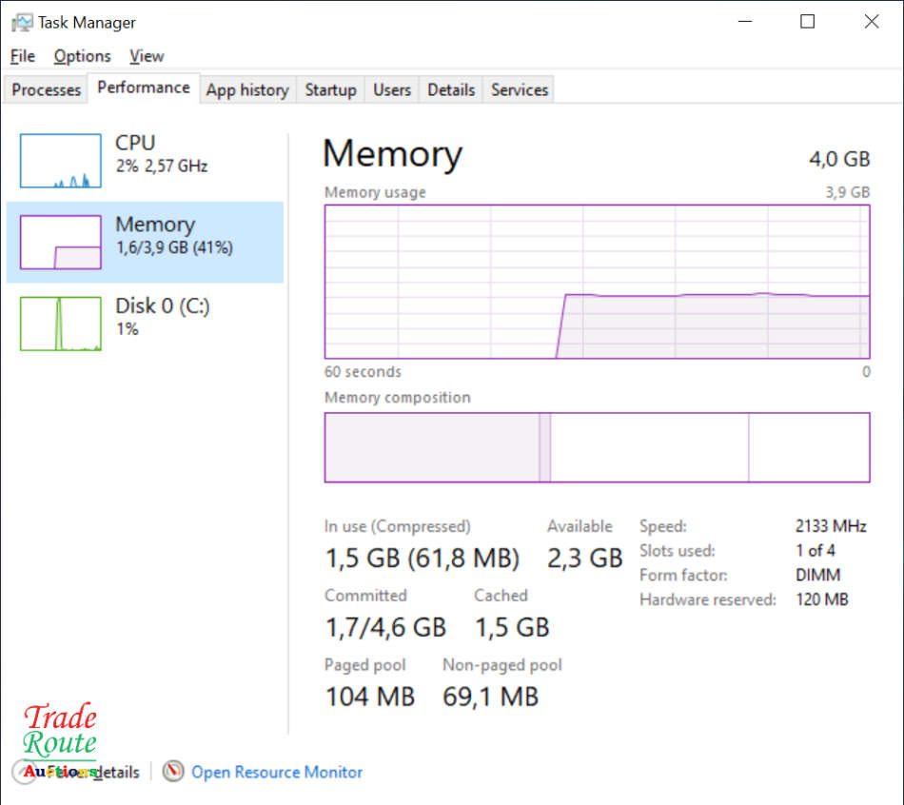Select the CPU mini graph thumbnail
Screen dimensions: 904x805
pyautogui.click(x=60, y=161)
